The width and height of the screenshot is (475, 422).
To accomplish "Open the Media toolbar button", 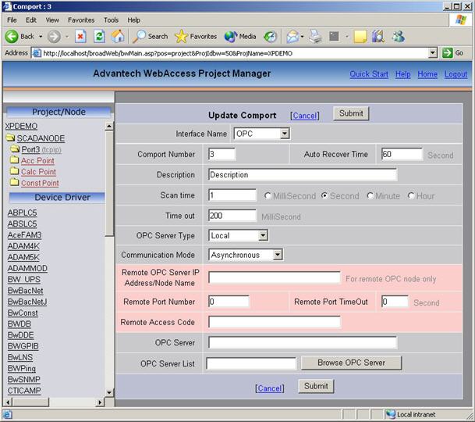I will click(x=240, y=37).
